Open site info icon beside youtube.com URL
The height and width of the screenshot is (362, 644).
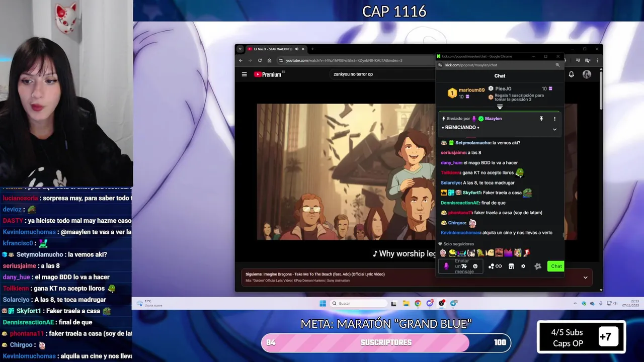pos(281,60)
